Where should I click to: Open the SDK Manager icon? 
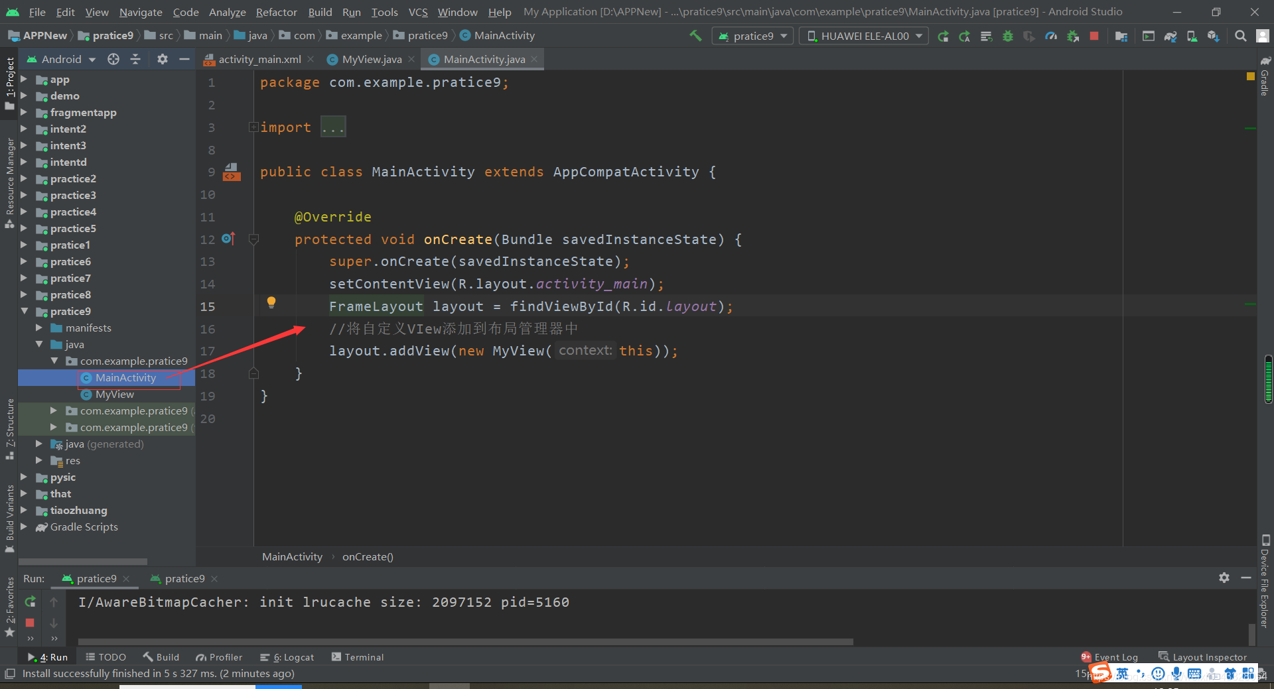pyautogui.click(x=1214, y=36)
